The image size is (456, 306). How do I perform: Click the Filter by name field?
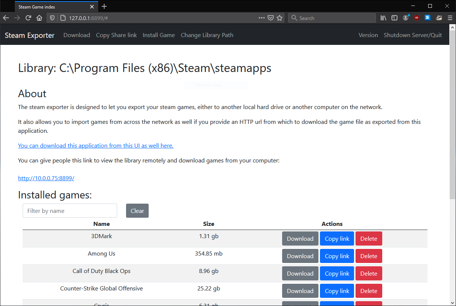tap(70, 211)
